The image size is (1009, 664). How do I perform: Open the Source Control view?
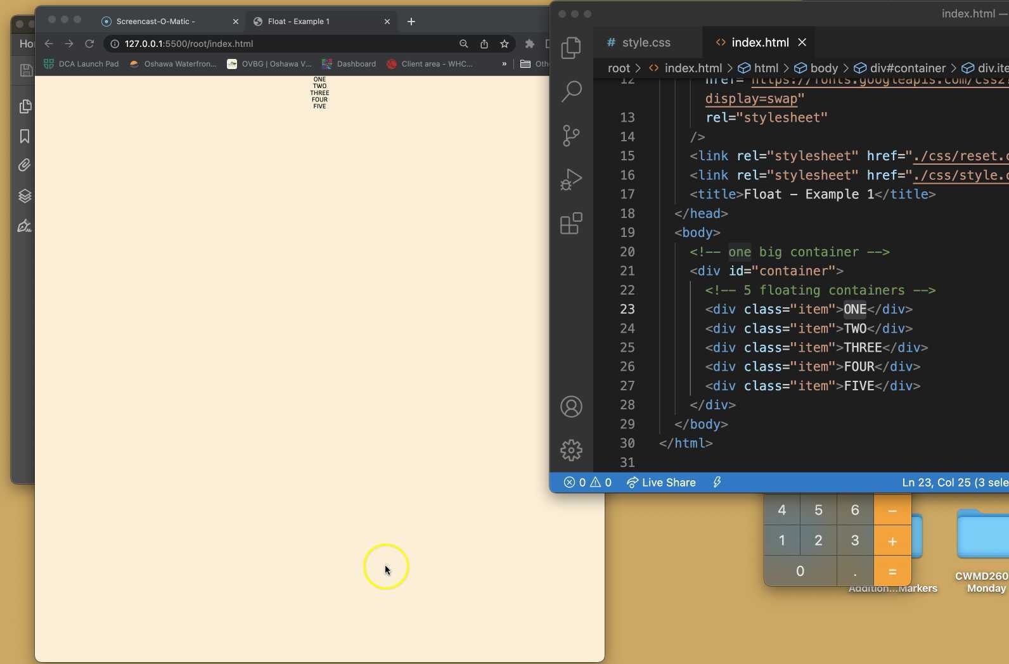click(x=571, y=136)
